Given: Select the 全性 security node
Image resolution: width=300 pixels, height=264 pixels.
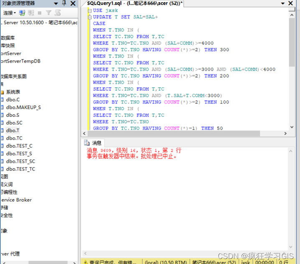Looking at the screenshot, I should pos(7,216).
